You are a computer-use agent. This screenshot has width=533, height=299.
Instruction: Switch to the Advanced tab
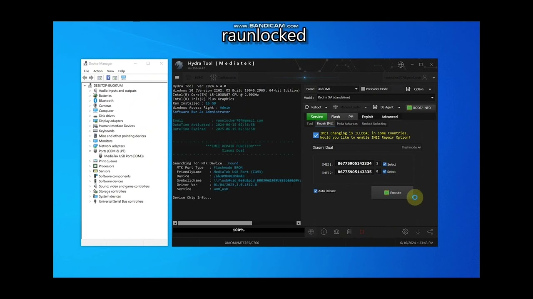coord(389,117)
